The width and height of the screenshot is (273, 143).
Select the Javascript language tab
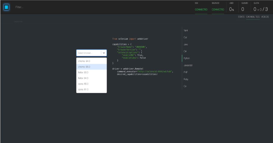(188, 65)
